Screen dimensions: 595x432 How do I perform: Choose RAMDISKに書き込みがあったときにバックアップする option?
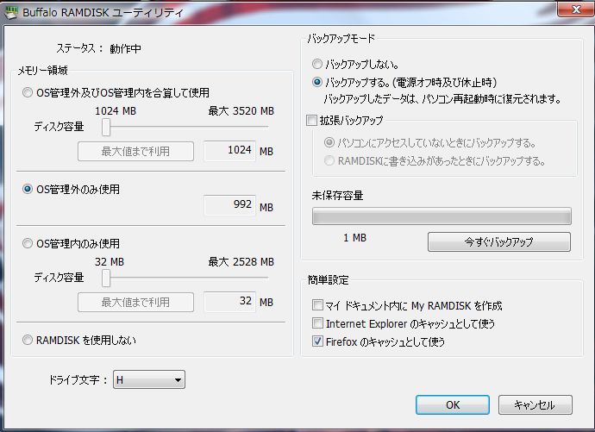329,161
